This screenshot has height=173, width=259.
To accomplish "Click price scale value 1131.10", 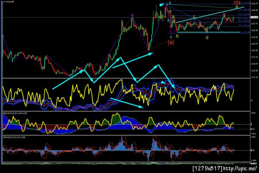I will [254, 57].
